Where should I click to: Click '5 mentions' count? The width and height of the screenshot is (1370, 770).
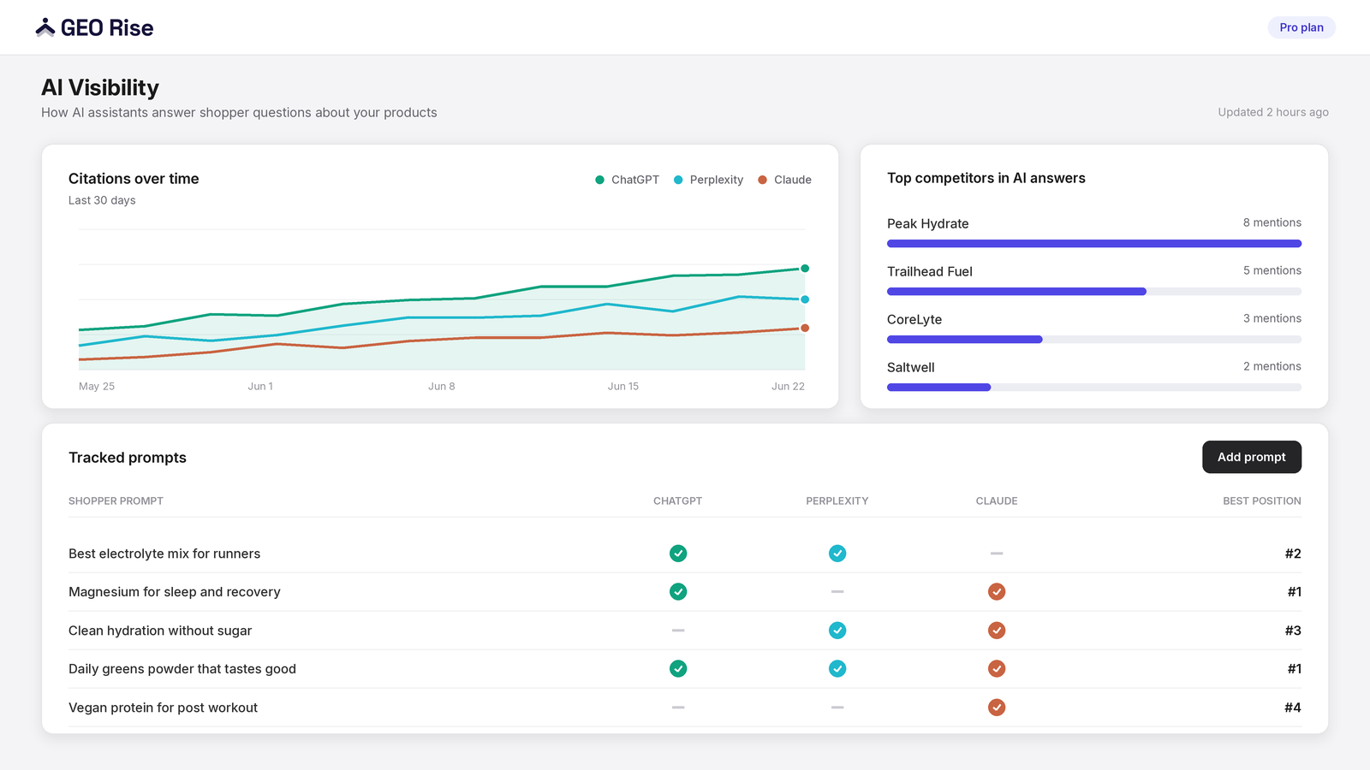click(1272, 270)
